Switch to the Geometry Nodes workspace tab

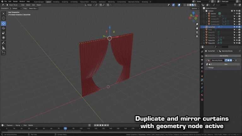click(x=134, y=2)
